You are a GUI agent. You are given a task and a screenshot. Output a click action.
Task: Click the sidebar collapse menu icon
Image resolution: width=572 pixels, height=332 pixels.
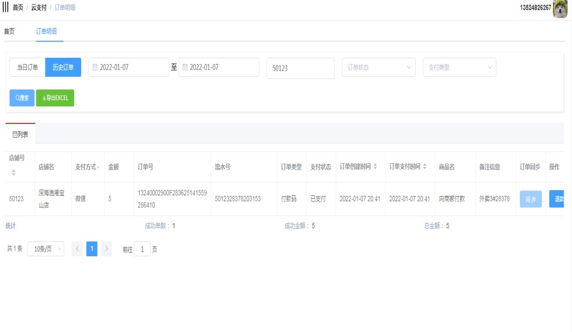coord(5,8)
